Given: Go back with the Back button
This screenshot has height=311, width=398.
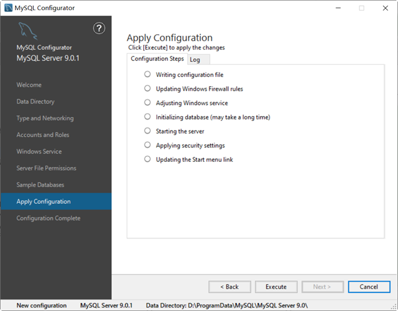Looking at the screenshot, I should click(229, 287).
